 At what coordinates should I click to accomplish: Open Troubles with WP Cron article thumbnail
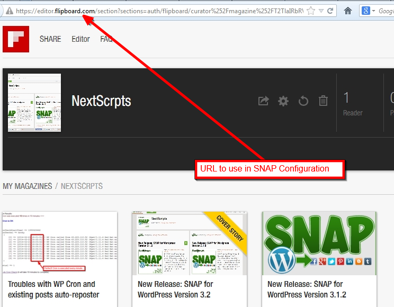[x=60, y=243]
